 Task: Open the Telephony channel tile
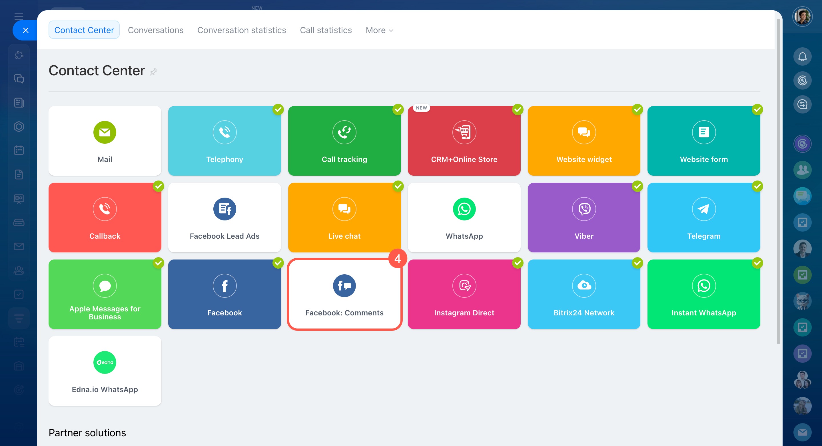224,141
